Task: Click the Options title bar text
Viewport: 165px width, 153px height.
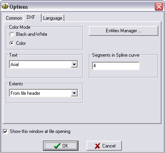Action: click(x=19, y=7)
